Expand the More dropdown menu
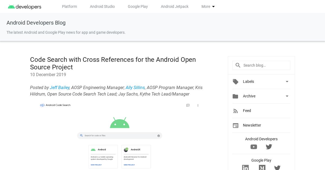 pyautogui.click(x=208, y=6)
